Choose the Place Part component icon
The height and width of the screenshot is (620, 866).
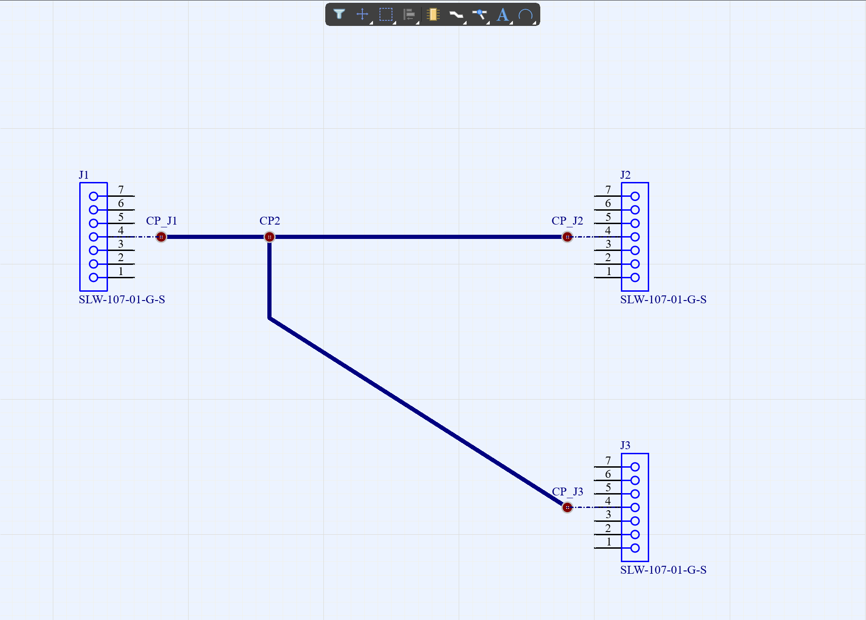click(433, 14)
